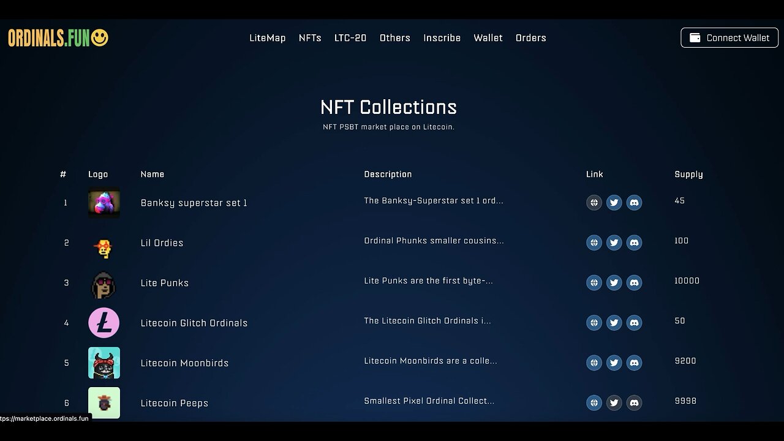Click the Lite Punks logo image
Screen dimensions: 784x441
[x=104, y=284]
